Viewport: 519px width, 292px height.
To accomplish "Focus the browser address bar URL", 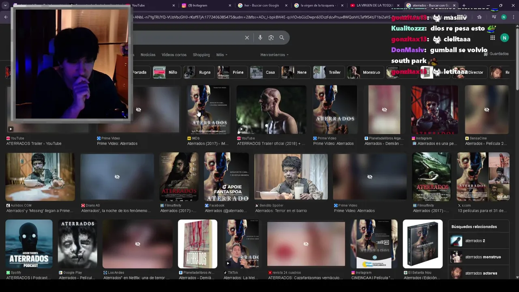I will coord(259,17).
